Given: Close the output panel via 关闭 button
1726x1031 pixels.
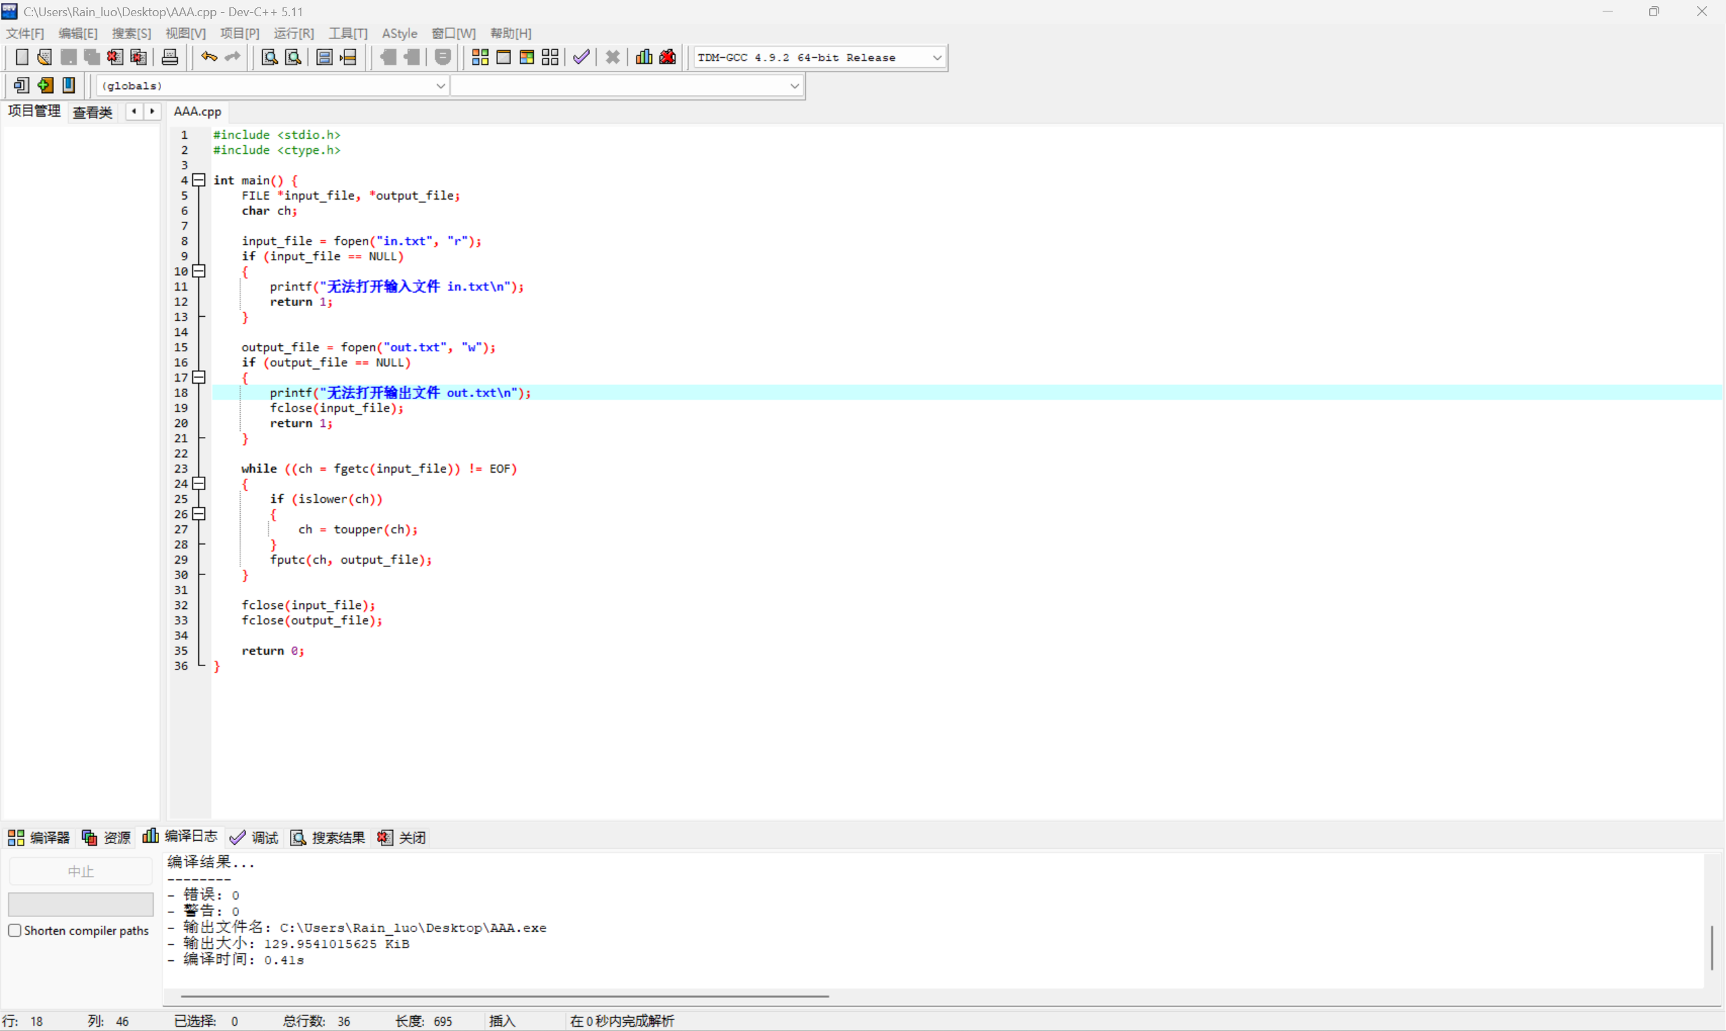Looking at the screenshot, I should point(401,837).
